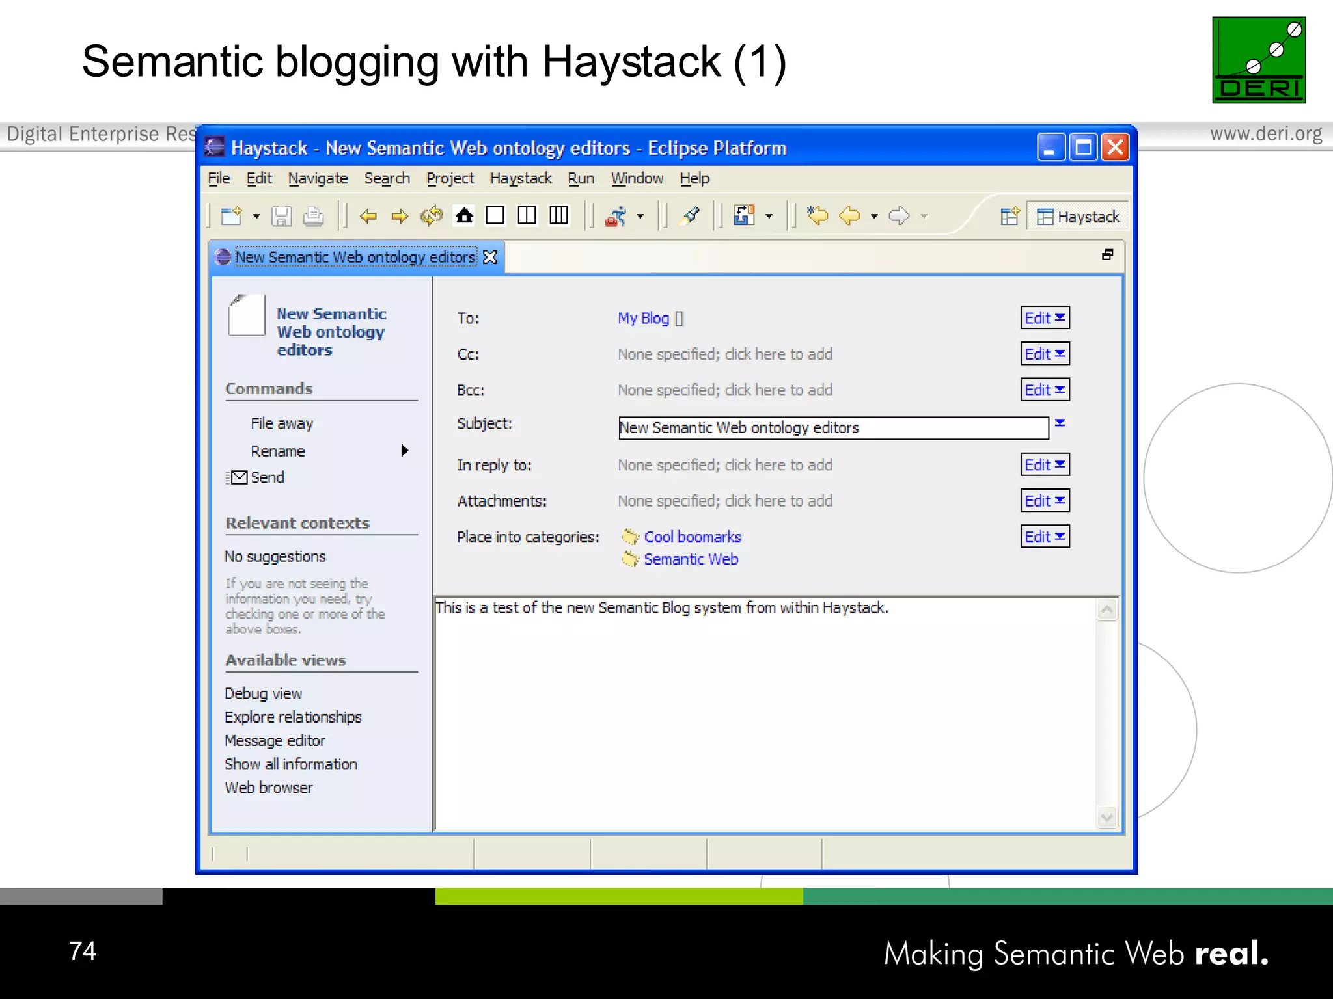Click Edit button for In reply to
The width and height of the screenshot is (1333, 999).
pos(1045,464)
